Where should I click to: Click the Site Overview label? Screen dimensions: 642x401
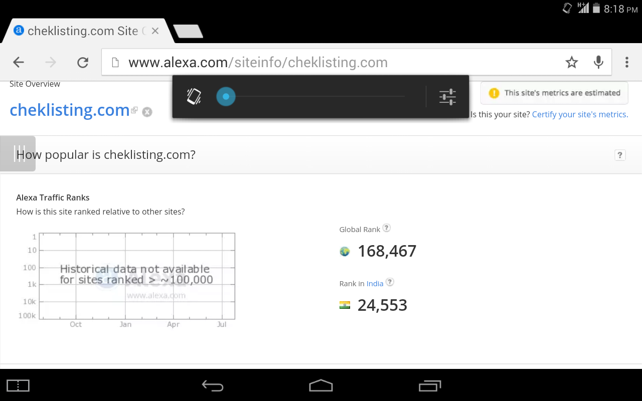tap(35, 84)
